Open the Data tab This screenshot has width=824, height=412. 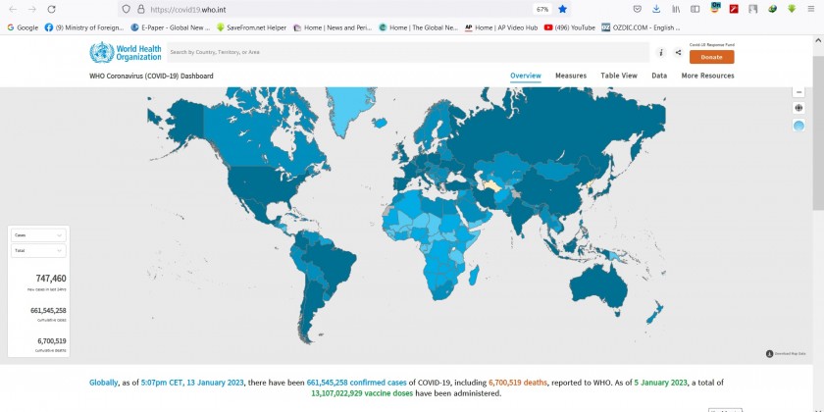pos(659,76)
